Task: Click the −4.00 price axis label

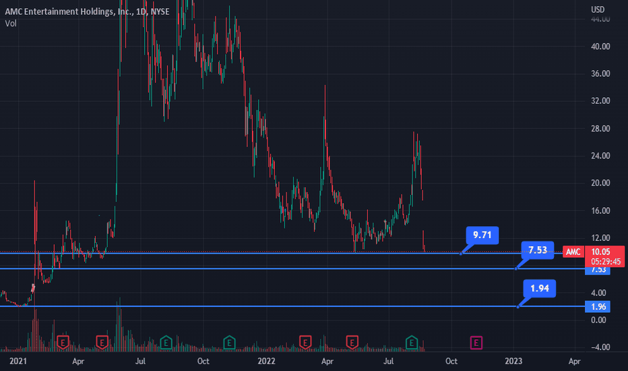Action: (x=600, y=348)
